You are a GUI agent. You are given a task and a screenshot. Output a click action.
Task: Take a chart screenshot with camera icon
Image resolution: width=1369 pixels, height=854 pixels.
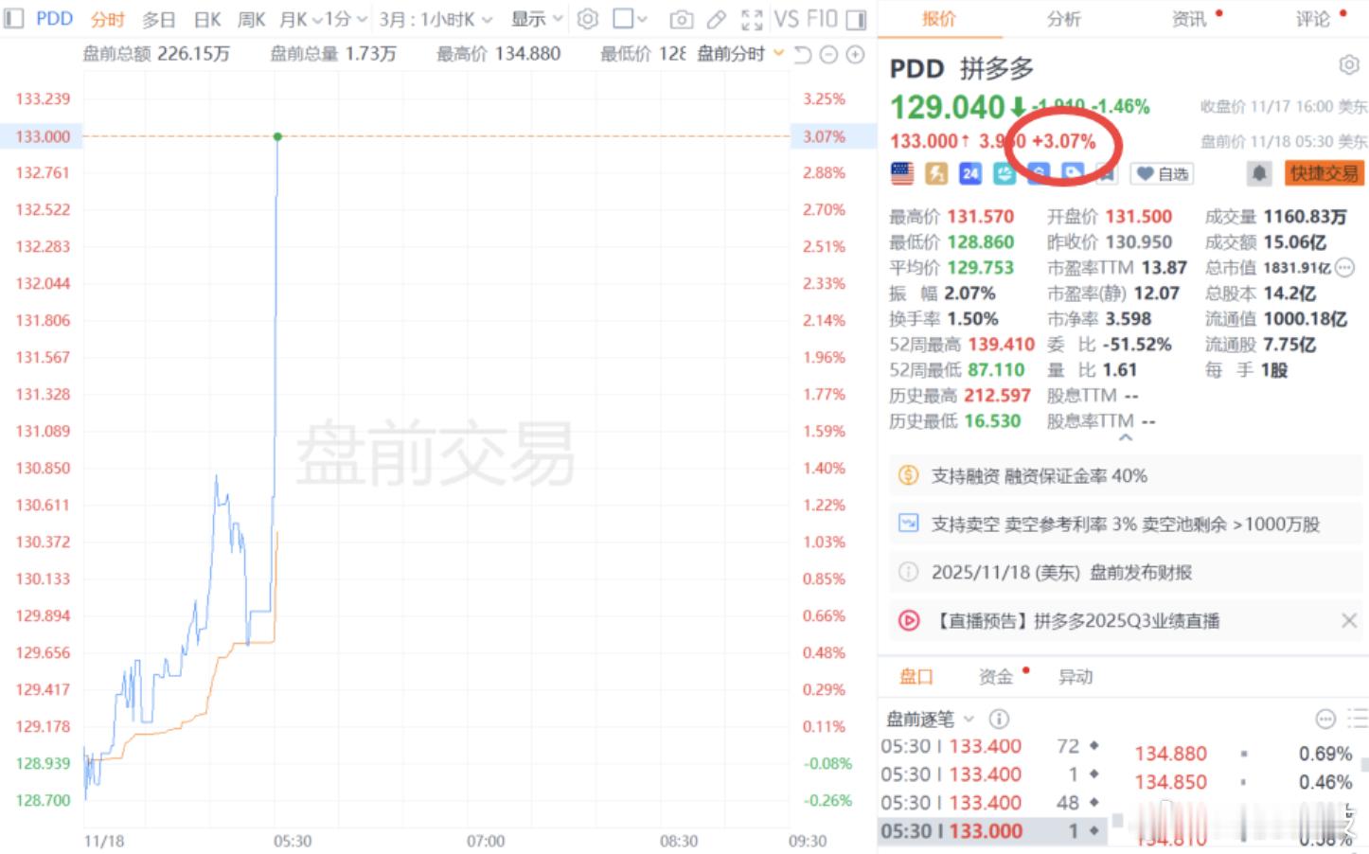[681, 19]
